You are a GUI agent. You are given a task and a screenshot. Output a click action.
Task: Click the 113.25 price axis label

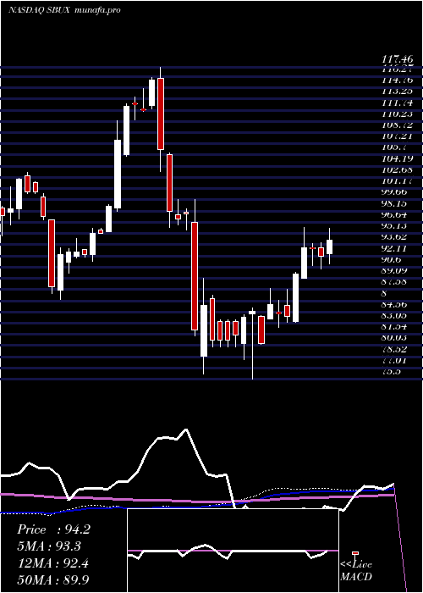(398, 91)
